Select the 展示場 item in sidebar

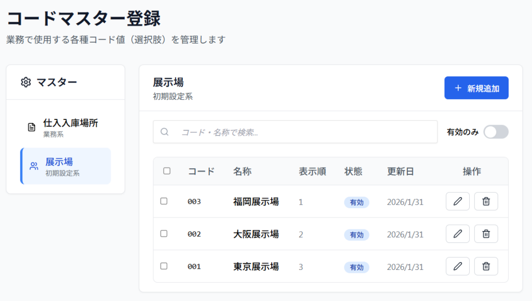click(65, 166)
